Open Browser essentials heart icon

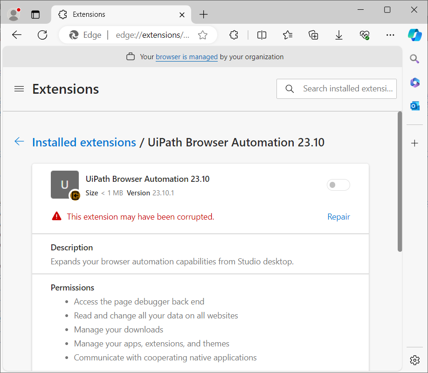(x=365, y=35)
